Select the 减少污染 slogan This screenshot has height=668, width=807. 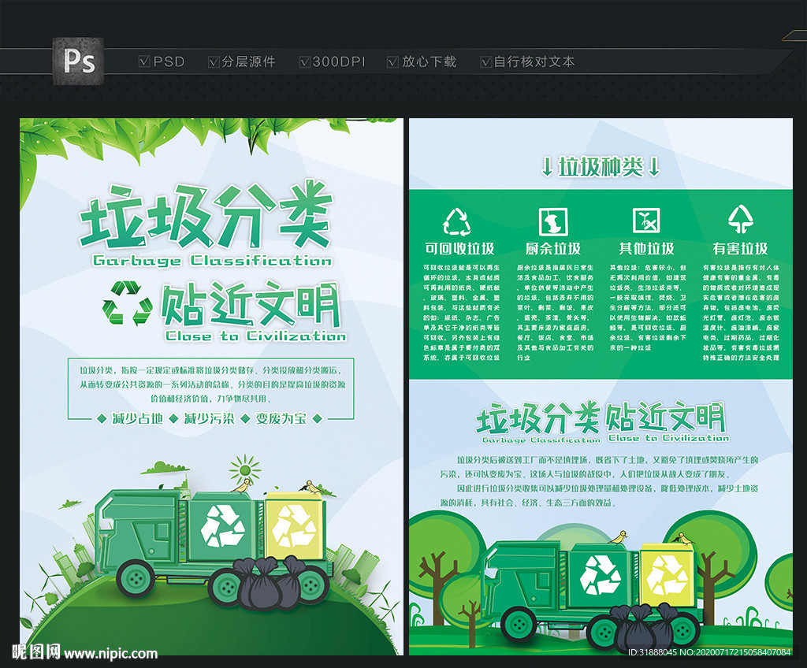point(210,419)
